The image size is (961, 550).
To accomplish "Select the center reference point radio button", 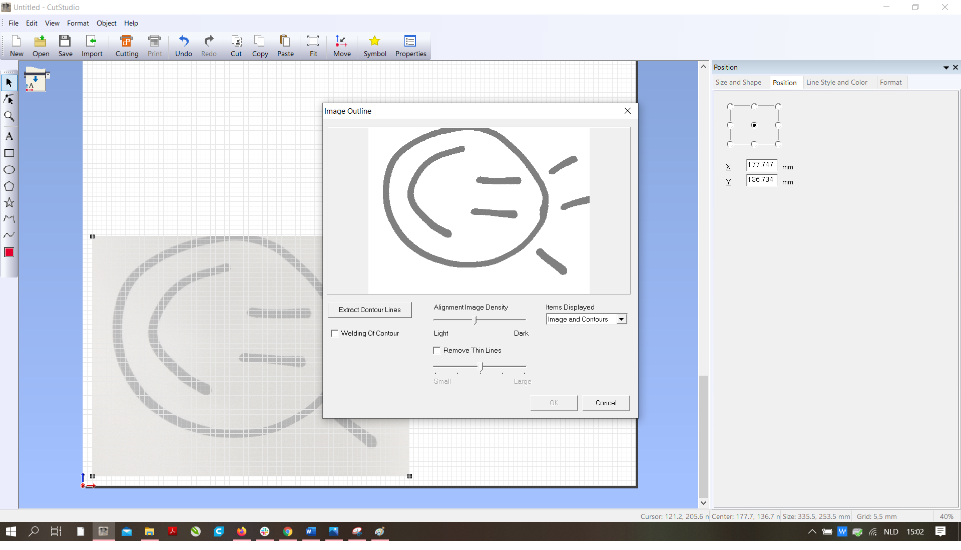I will pyautogui.click(x=754, y=125).
